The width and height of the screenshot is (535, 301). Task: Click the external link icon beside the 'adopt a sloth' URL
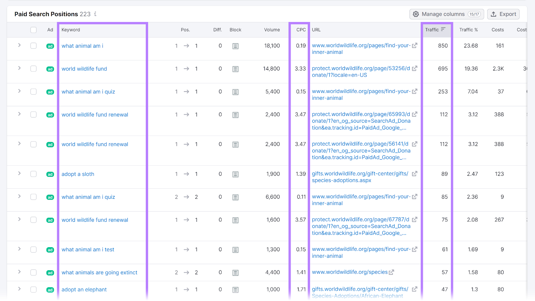415,174
